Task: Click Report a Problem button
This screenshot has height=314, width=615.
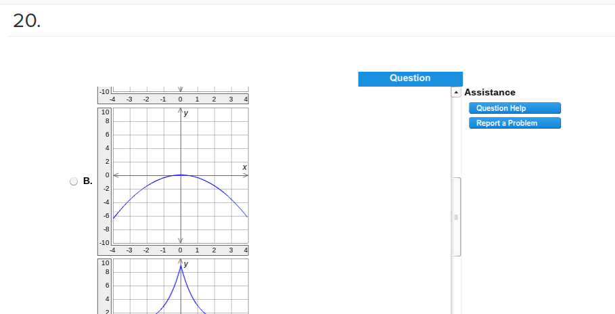Action: coord(515,123)
